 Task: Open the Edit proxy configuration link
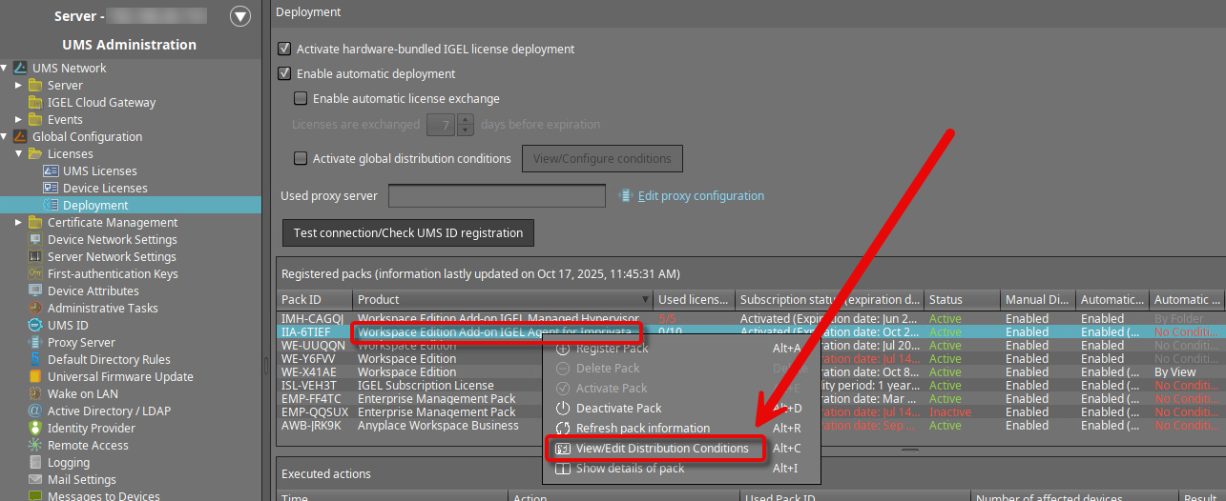[x=700, y=196]
